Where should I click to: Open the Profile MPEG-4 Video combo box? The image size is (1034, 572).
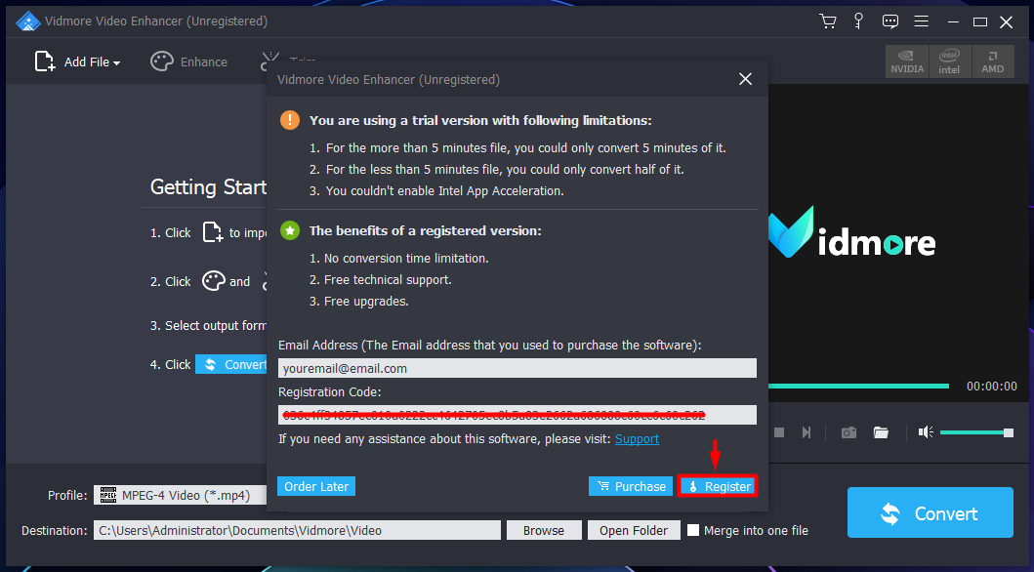pos(181,495)
